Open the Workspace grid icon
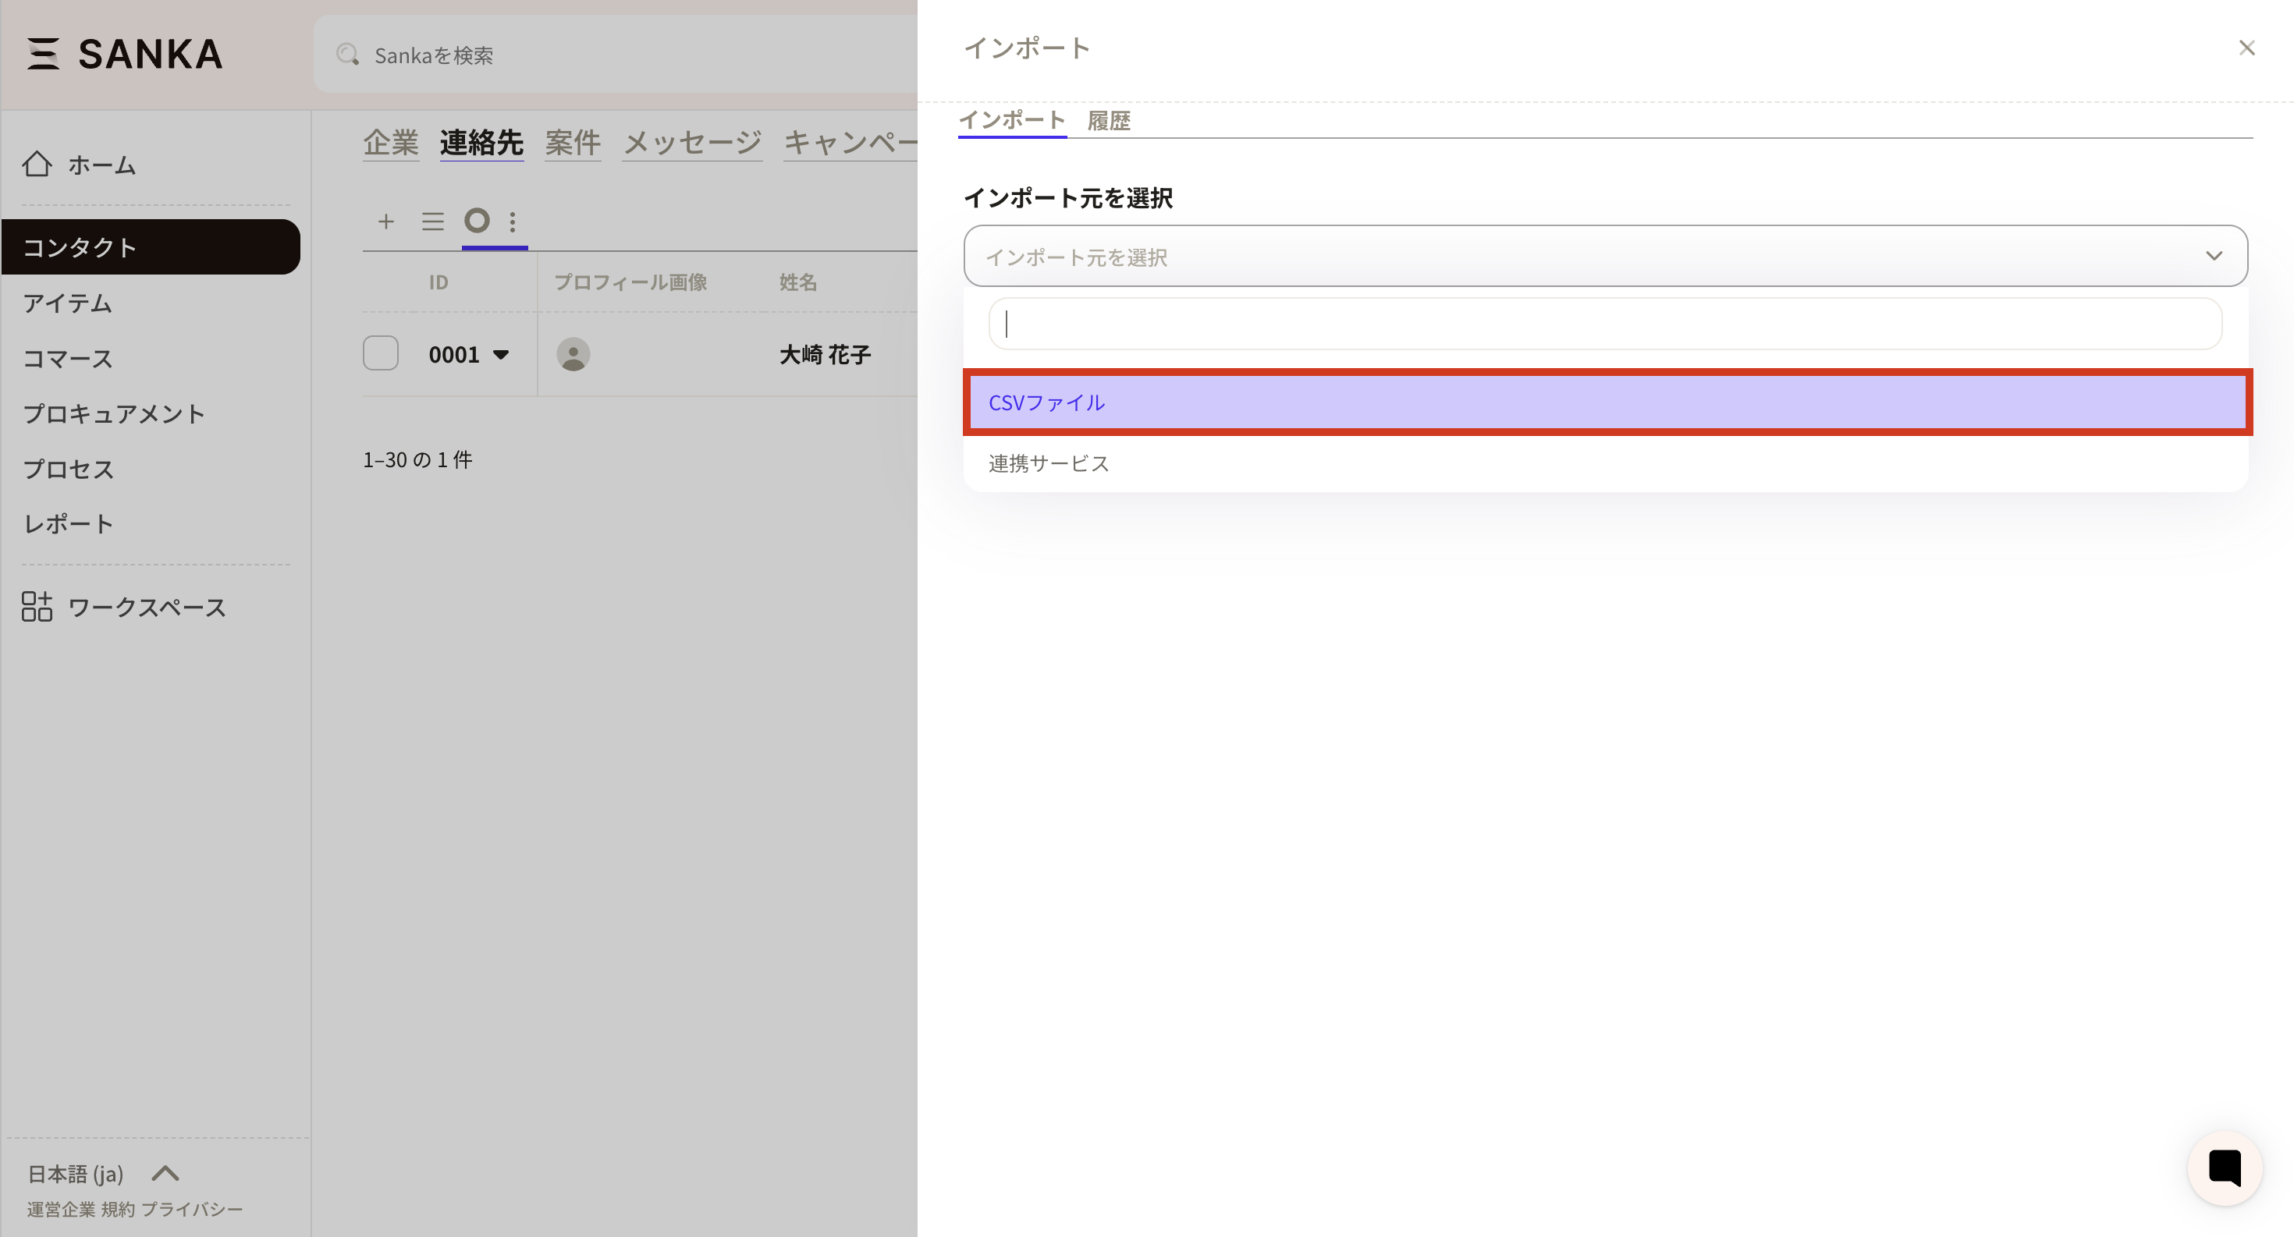Viewport: 2294px width, 1237px height. coord(37,607)
